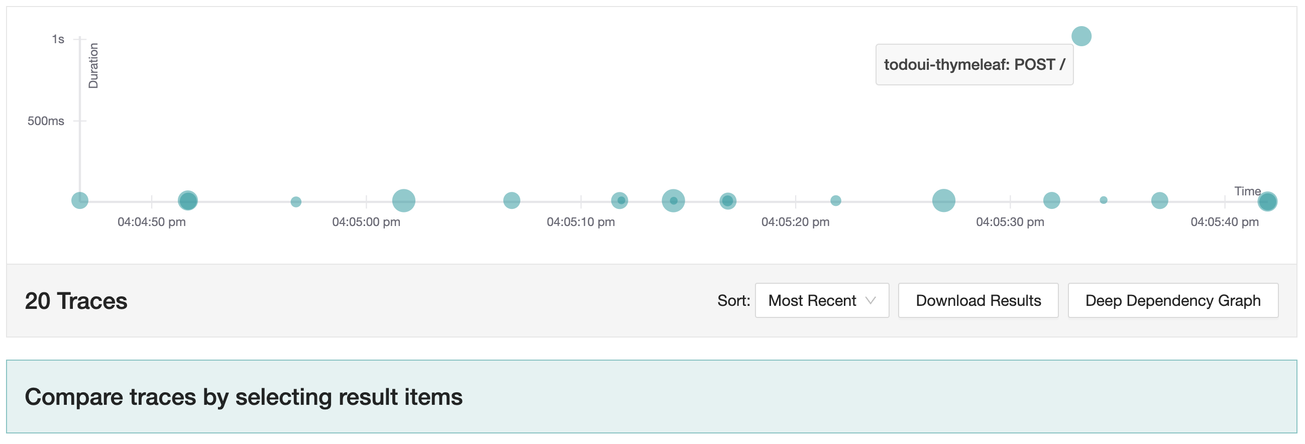Select the last dark trace dot at the right edge

(x=1267, y=201)
